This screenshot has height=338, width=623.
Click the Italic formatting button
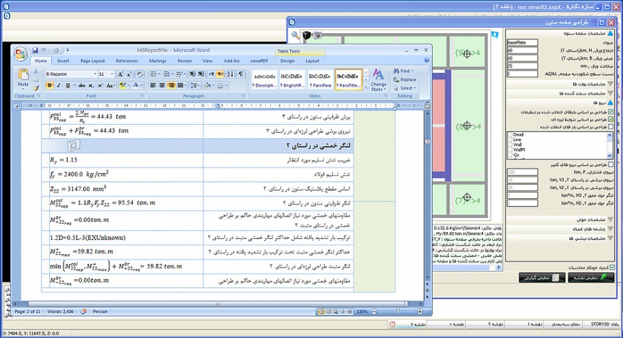coord(59,86)
